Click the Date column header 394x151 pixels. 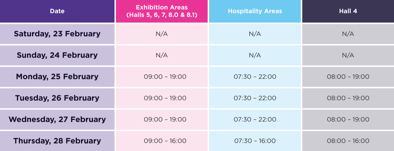pyautogui.click(x=57, y=11)
